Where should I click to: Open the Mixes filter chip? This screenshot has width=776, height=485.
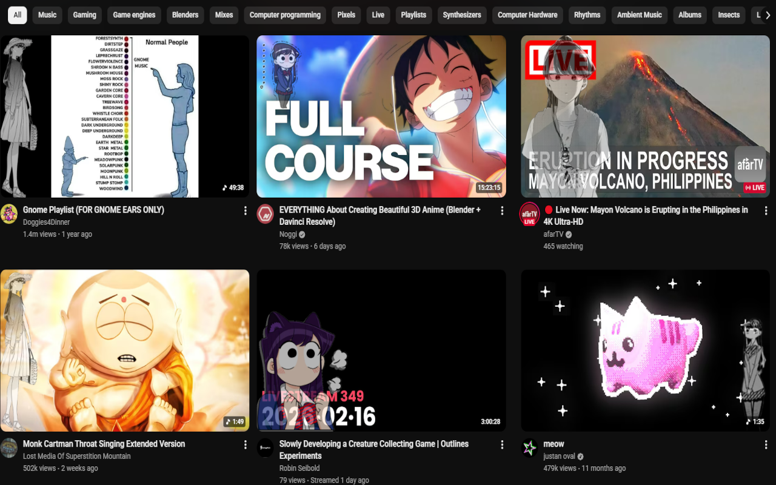224,15
